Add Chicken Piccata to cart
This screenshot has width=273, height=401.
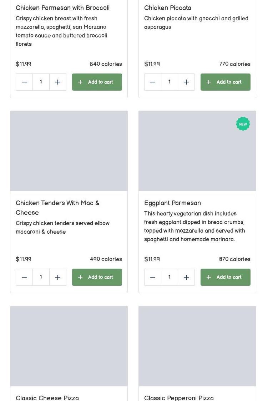pyautogui.click(x=226, y=82)
